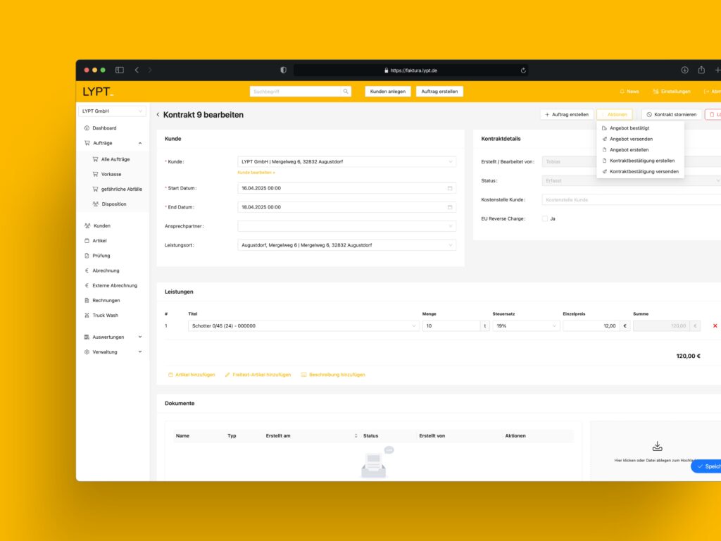The height and width of the screenshot is (541, 721).
Task: Follow the Kunde bearbeiten link
Action: (256, 172)
